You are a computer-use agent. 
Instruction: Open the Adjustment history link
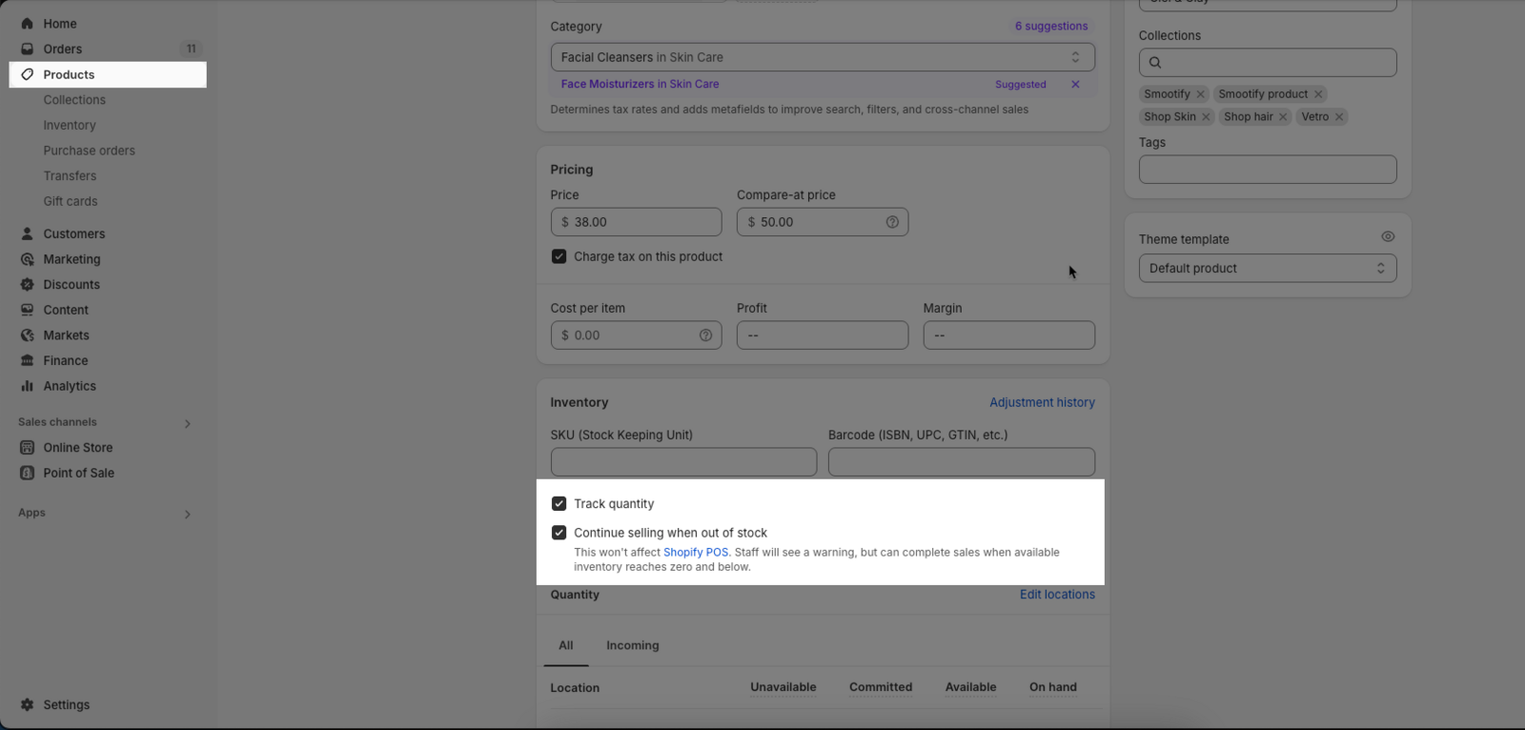point(1041,403)
